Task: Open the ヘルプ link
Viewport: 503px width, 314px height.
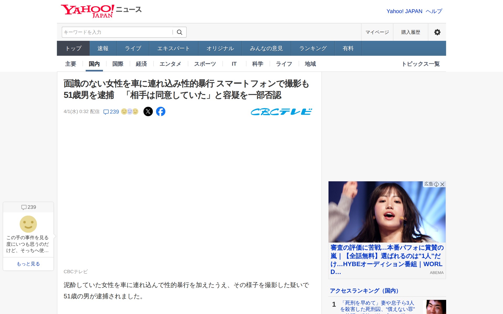Action: click(434, 11)
